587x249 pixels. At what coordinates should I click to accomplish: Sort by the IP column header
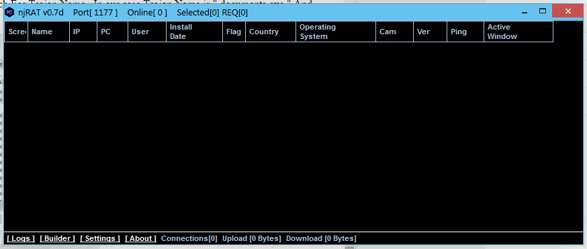[83, 32]
